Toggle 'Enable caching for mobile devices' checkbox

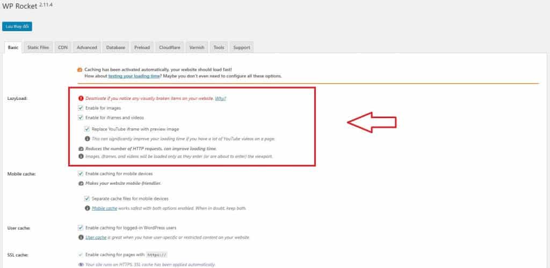(x=81, y=173)
